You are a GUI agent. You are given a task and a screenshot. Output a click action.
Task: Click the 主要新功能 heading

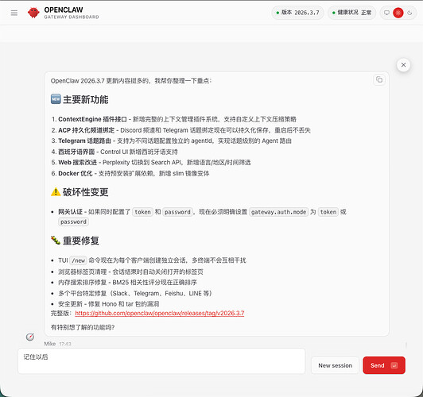pos(80,100)
